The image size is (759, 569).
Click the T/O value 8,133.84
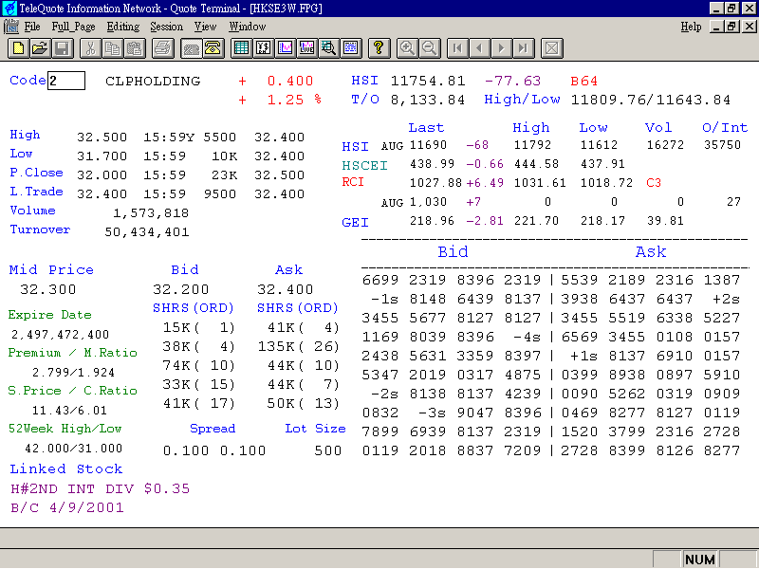click(x=428, y=100)
